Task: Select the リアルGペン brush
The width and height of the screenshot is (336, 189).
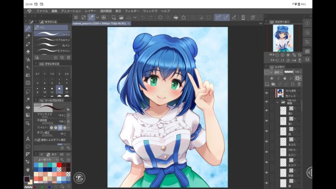Action: (52, 39)
